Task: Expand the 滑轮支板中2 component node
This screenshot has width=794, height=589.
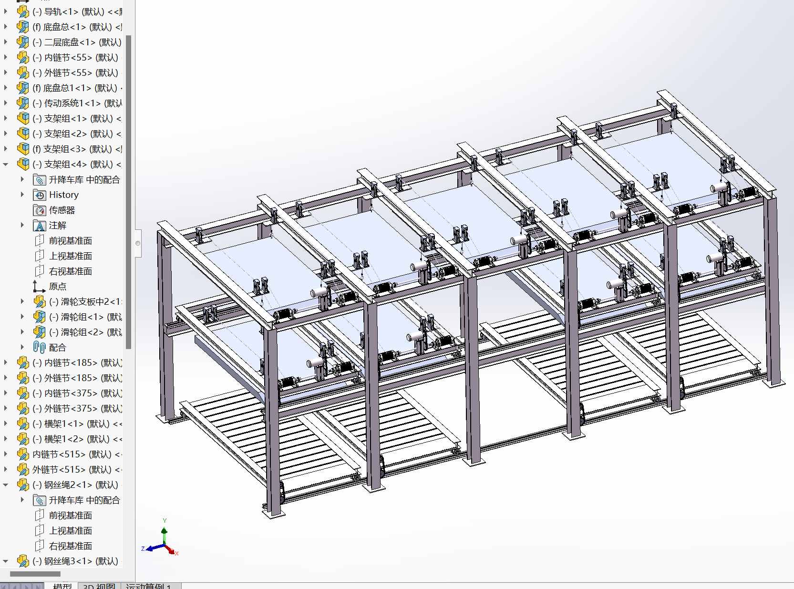Action: pyautogui.click(x=22, y=301)
